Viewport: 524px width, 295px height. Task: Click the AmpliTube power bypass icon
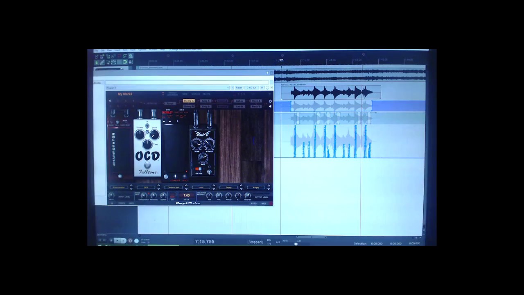click(270, 101)
